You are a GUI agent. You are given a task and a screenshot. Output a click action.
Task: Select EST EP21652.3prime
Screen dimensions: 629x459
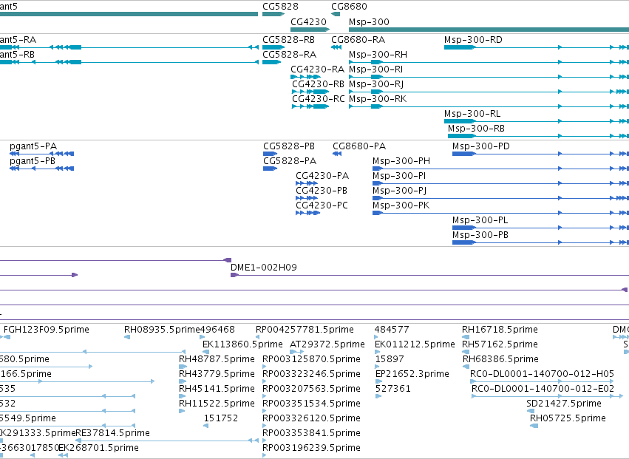coord(412,374)
